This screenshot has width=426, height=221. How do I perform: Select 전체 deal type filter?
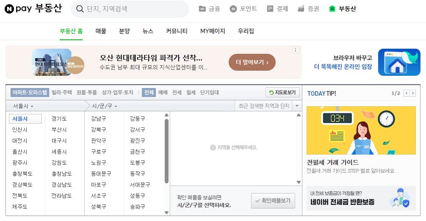tap(149, 92)
